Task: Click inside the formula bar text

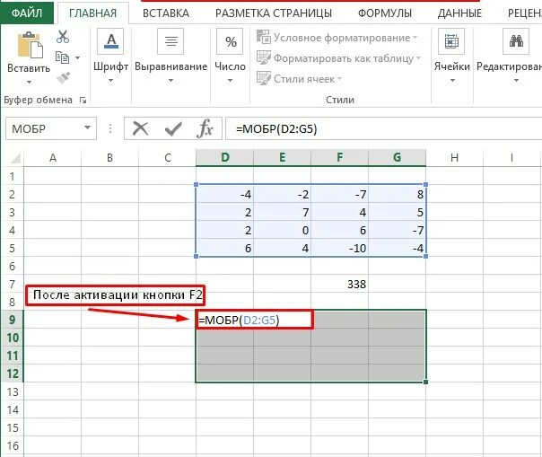Action: click(276, 129)
